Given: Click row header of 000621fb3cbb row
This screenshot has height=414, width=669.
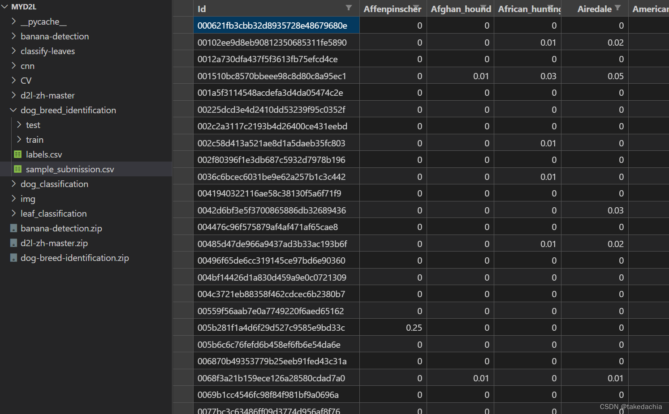Looking at the screenshot, I should pos(183,26).
